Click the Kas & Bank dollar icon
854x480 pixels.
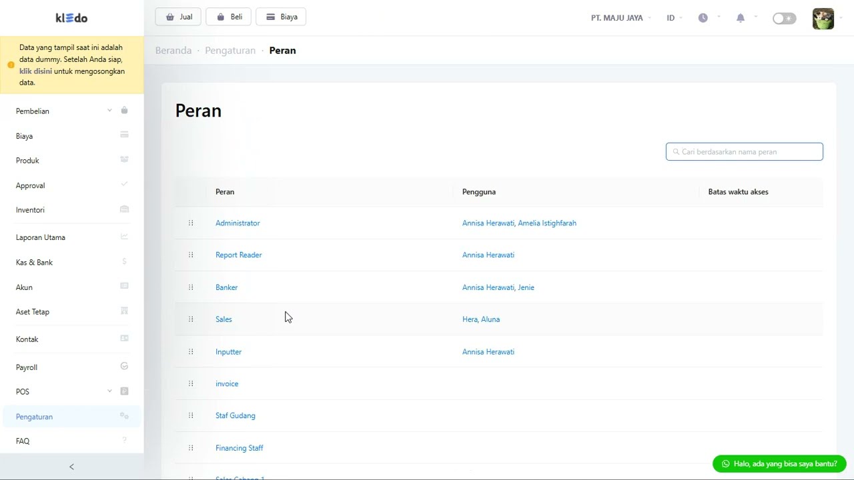[124, 261]
